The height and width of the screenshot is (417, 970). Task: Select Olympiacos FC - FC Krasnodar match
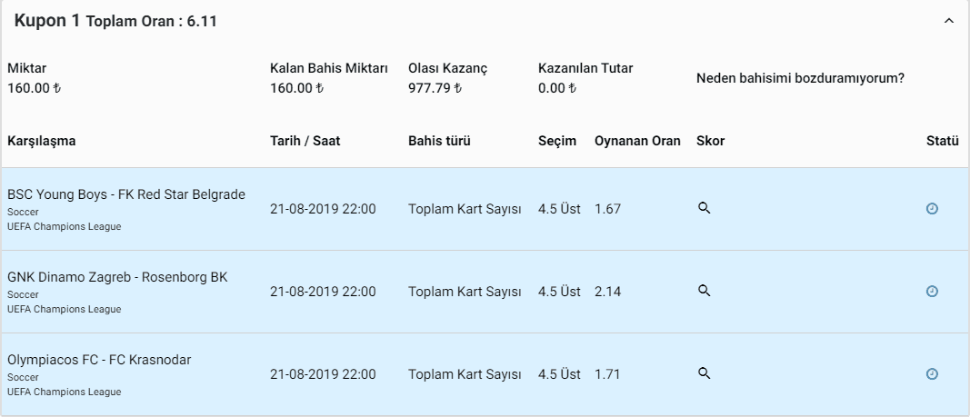coord(99,360)
